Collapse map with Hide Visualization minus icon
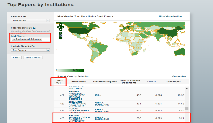 tap(184, 16)
